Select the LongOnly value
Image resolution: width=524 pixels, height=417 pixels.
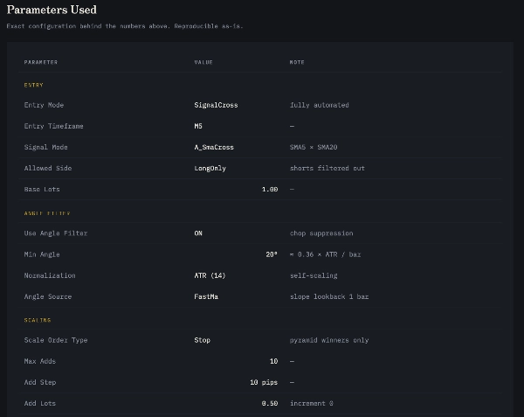210,168
